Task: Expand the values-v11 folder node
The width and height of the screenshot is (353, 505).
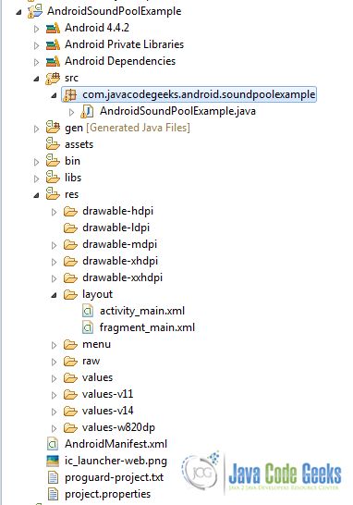Action: 55,396
